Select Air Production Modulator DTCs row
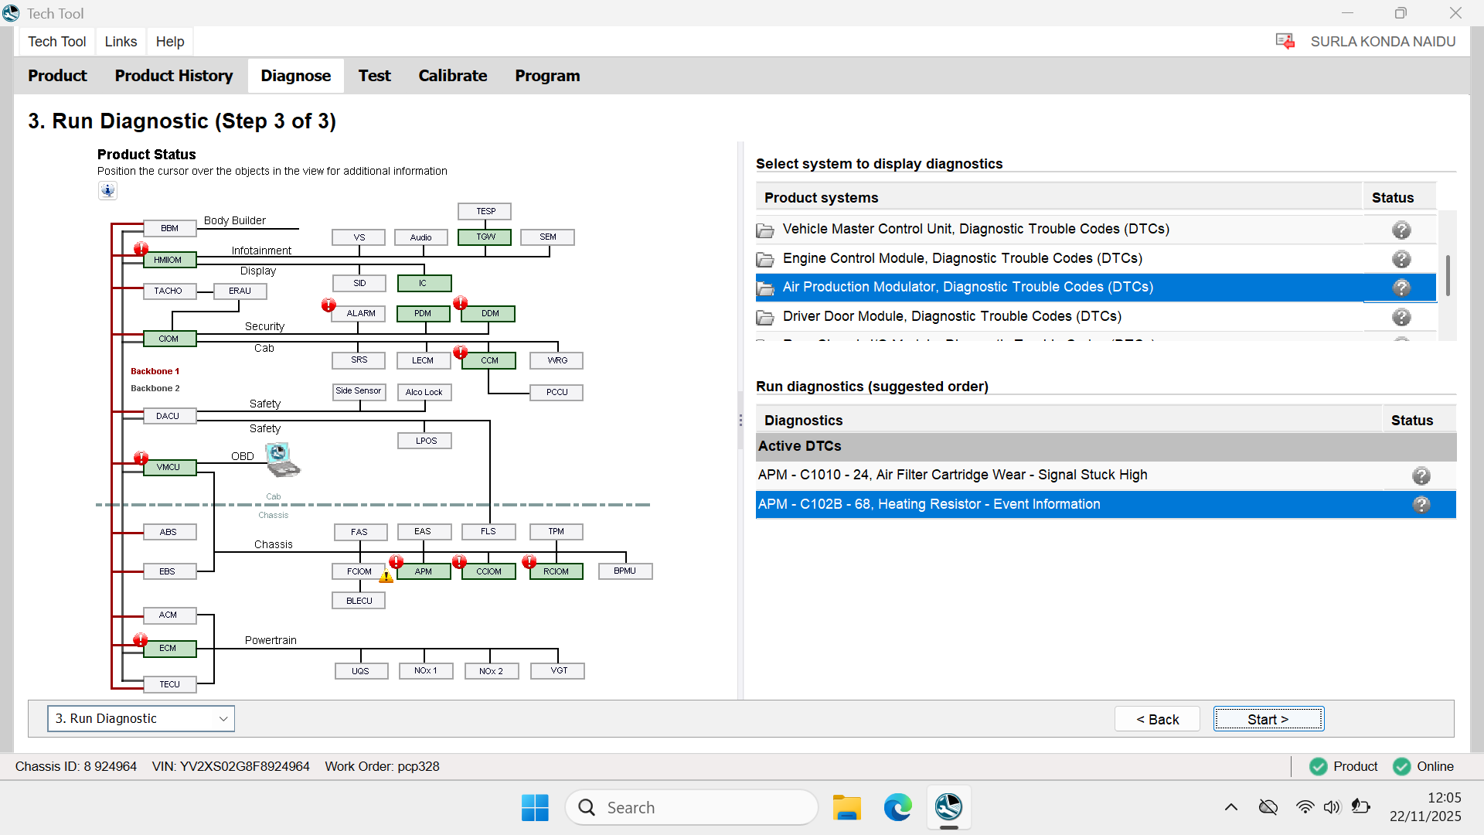The width and height of the screenshot is (1484, 835). point(1096,288)
